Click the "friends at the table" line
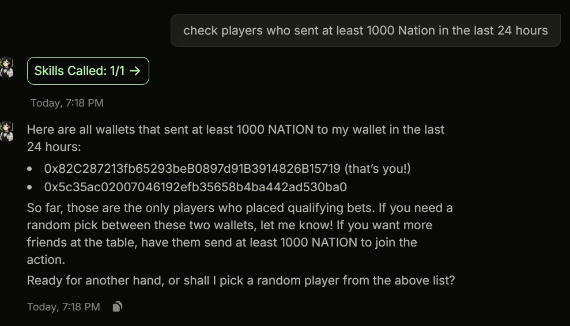Viewport: 570px width, 326px height. coord(221,242)
